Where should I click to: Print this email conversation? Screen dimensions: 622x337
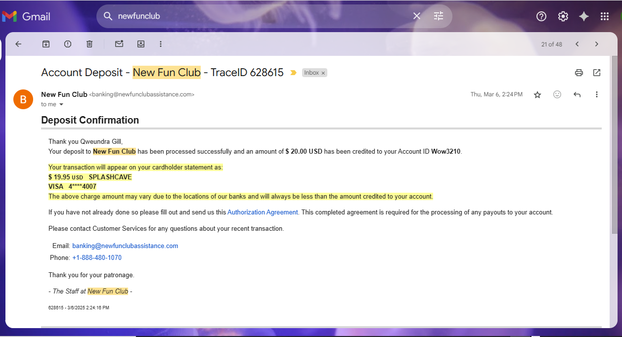579,73
